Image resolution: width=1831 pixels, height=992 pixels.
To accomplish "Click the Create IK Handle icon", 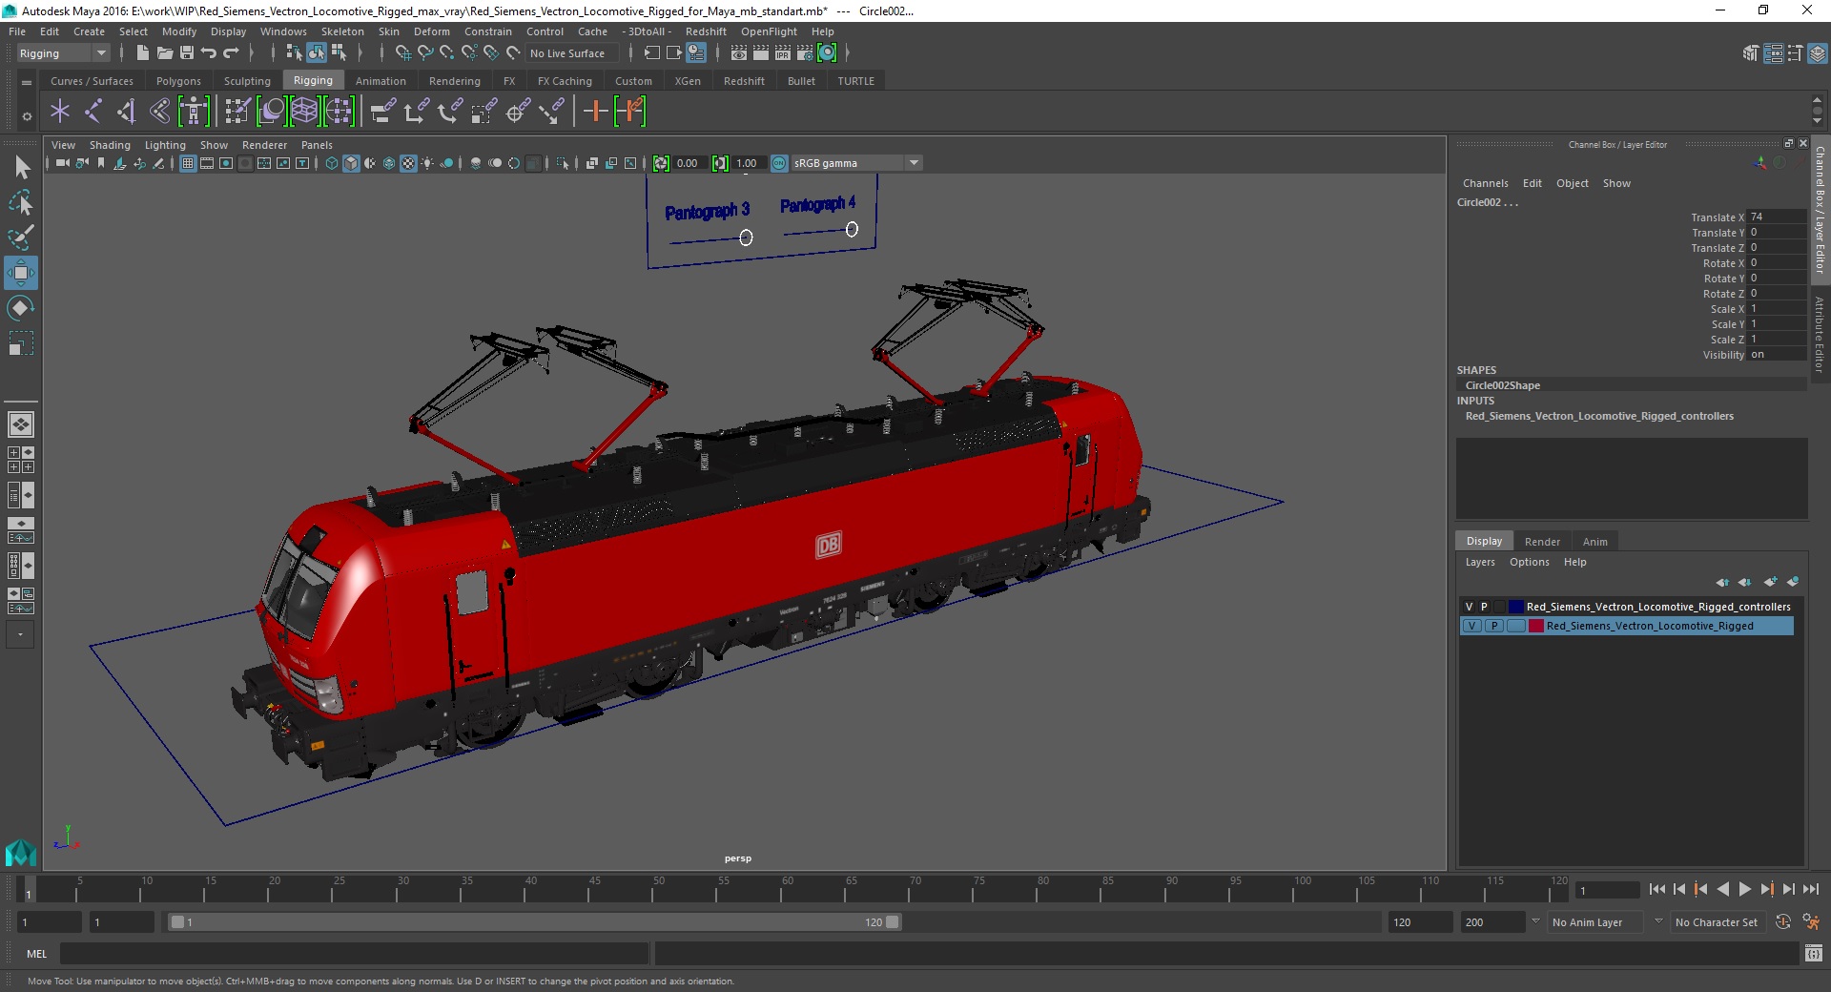I will pyautogui.click(x=126, y=112).
